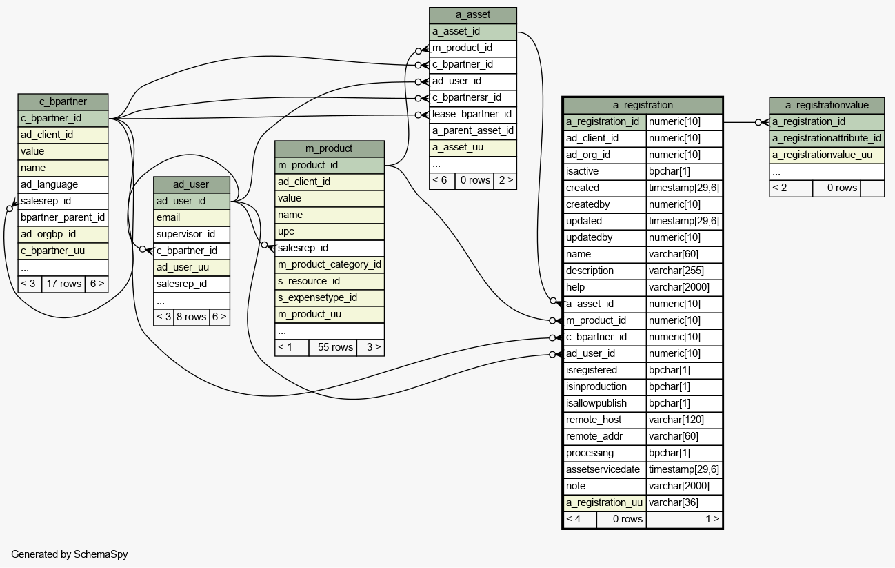Select m_product_category_id in m_product
The height and width of the screenshot is (568, 895).
(x=330, y=264)
